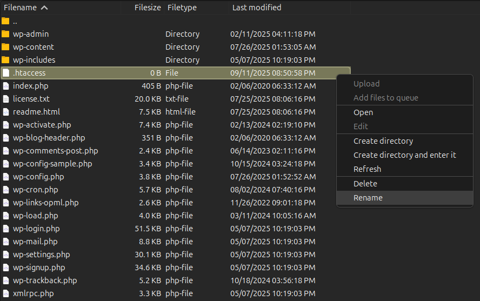The image size is (480, 301).
Task: Click the wp-signup.php file icon
Action: (x=6, y=267)
